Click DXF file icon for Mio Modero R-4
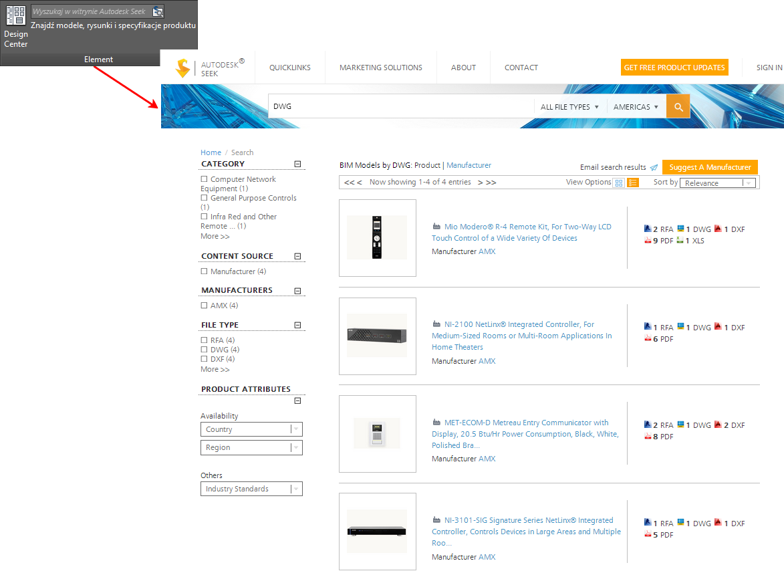 [718, 229]
